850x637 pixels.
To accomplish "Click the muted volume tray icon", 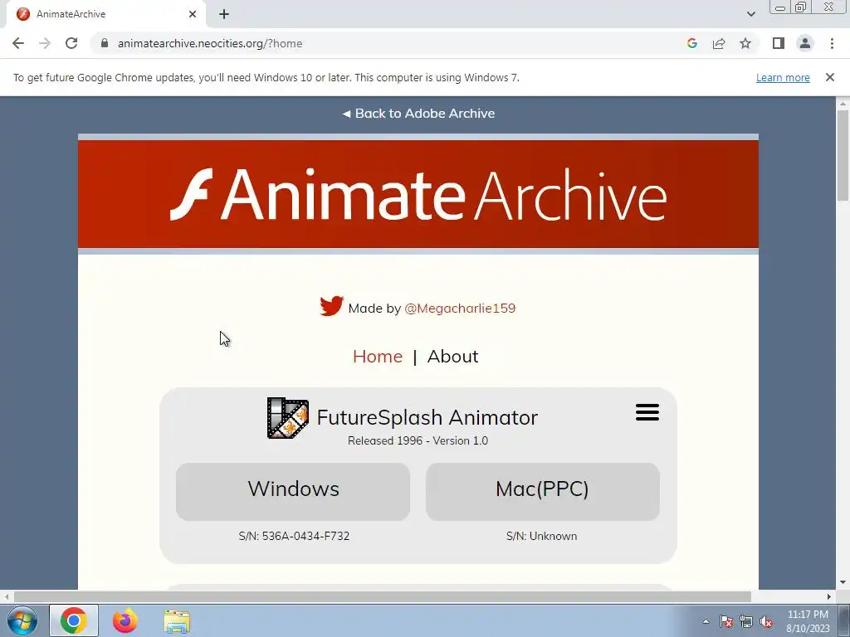I will click(766, 621).
